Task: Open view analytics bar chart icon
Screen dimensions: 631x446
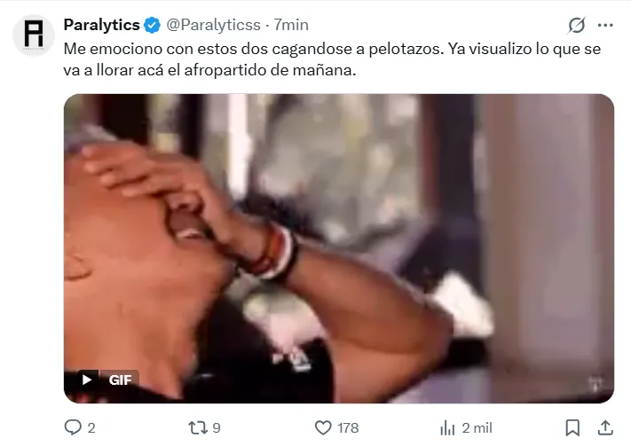Action: tap(447, 427)
